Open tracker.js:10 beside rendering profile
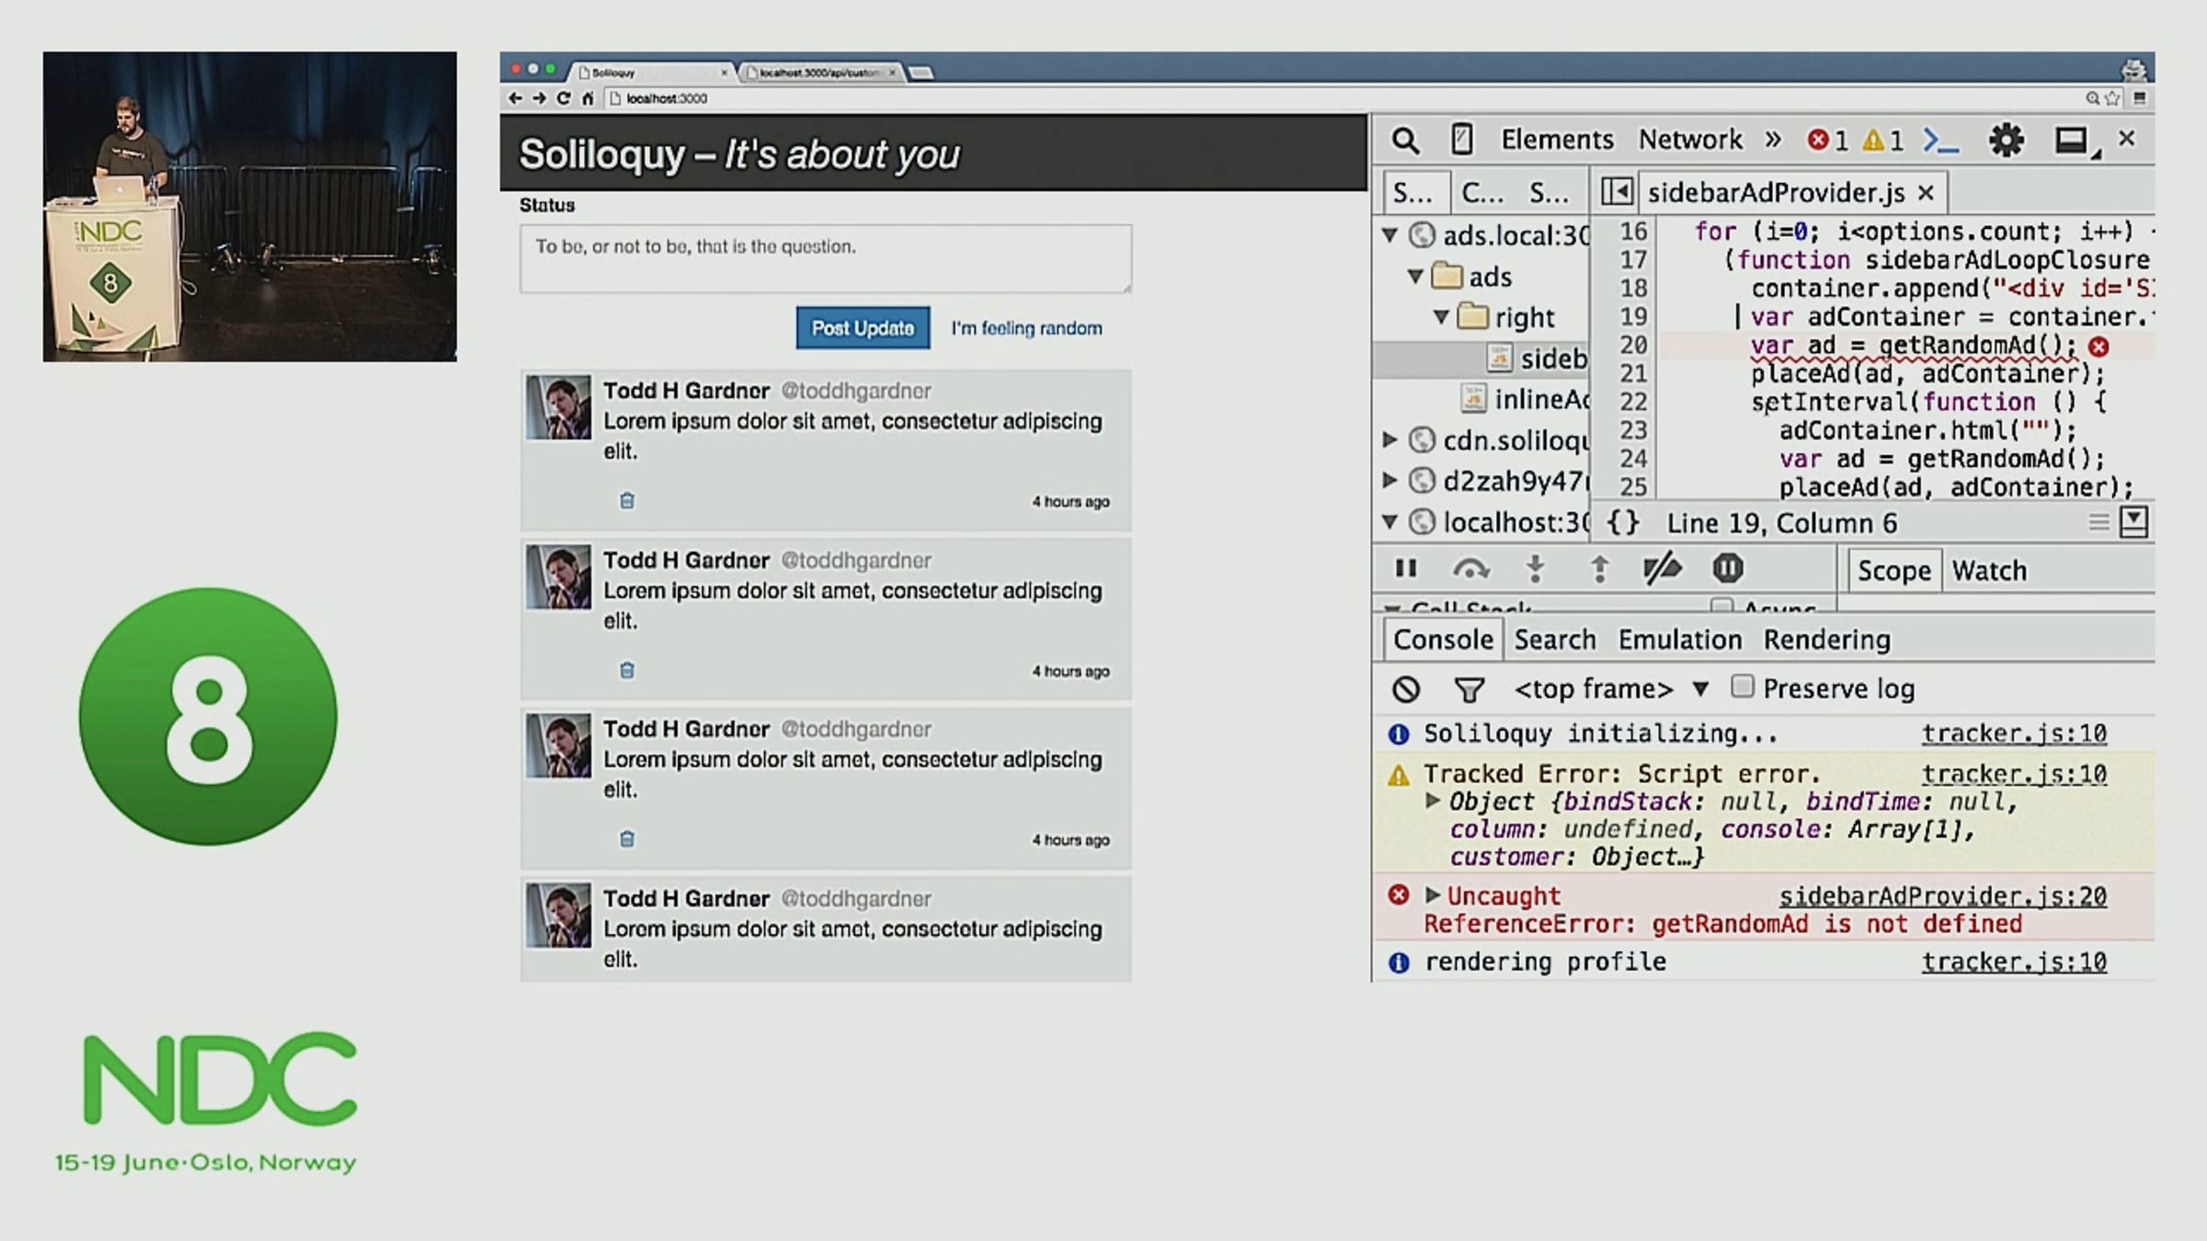Image resolution: width=2207 pixels, height=1241 pixels. 2014,962
